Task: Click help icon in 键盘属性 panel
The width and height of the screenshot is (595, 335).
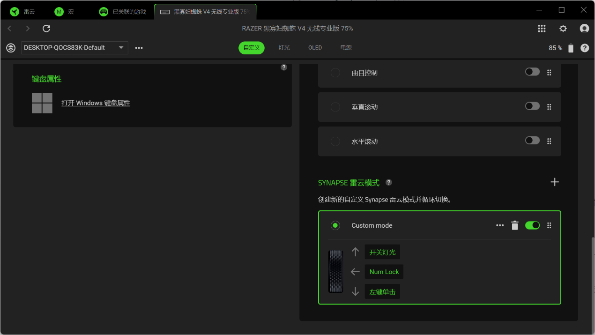Action: tap(284, 67)
